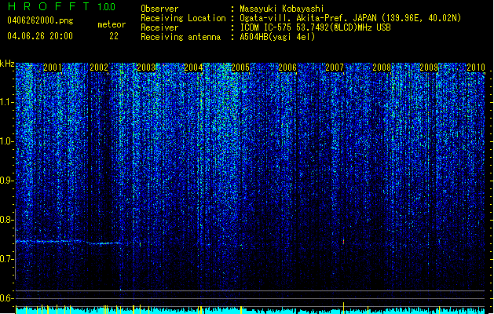Image resolution: width=494 pixels, height=314 pixels.
Task: Click the meteor count value 22
Action: point(114,36)
